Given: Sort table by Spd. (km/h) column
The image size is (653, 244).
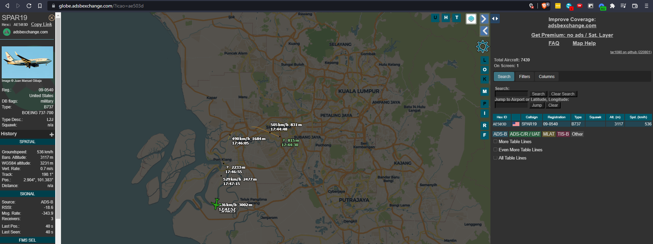Looking at the screenshot, I should coord(638,117).
